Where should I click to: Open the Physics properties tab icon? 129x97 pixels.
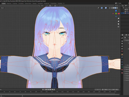(x=122, y=62)
